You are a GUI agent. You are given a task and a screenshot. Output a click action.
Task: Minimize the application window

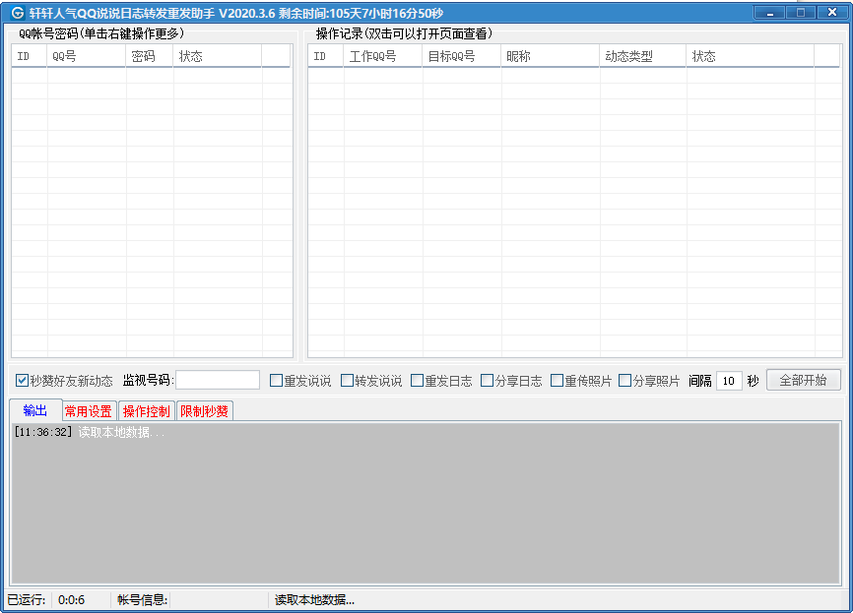[769, 13]
